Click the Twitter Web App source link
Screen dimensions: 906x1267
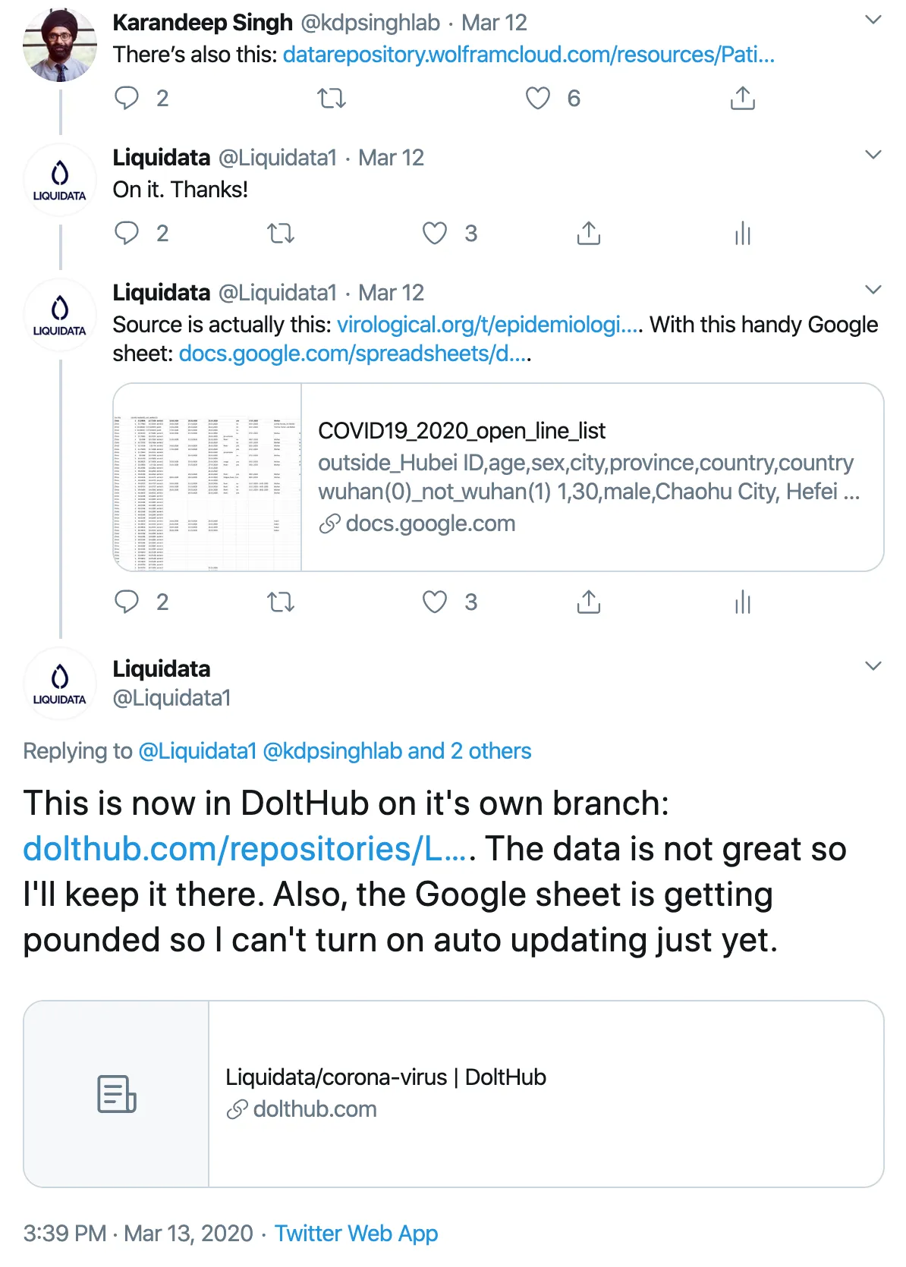coord(356,1233)
